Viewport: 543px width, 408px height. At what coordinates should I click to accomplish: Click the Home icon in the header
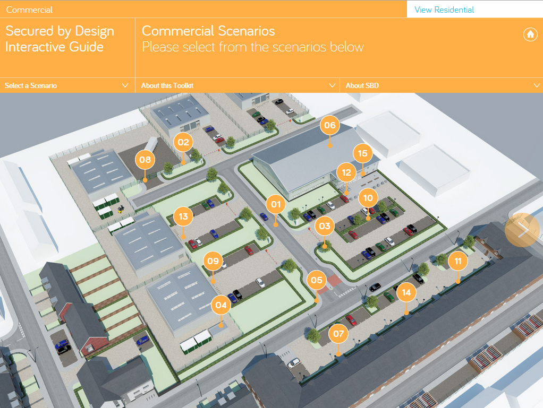click(x=530, y=34)
